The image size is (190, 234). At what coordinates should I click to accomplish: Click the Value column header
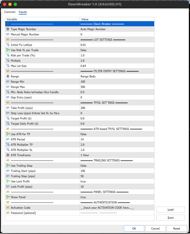pyautogui.click(x=117, y=19)
